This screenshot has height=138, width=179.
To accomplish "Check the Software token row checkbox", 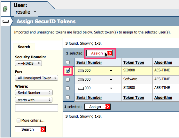I will click(x=68, y=80).
